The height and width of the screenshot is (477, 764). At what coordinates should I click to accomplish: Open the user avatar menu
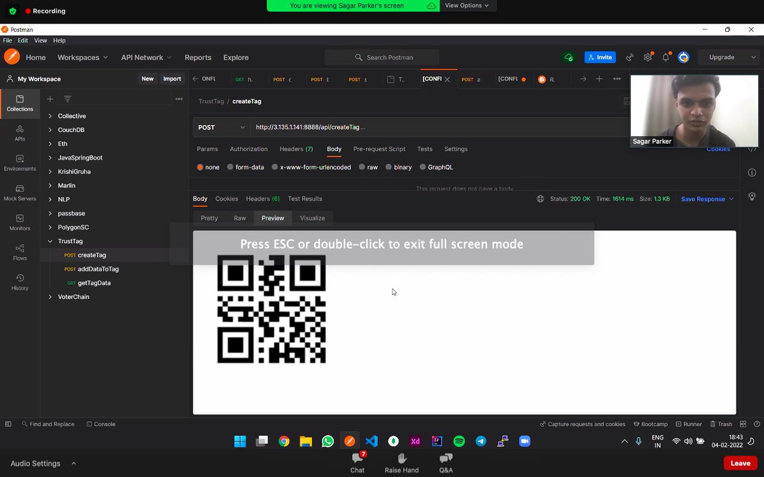point(684,57)
